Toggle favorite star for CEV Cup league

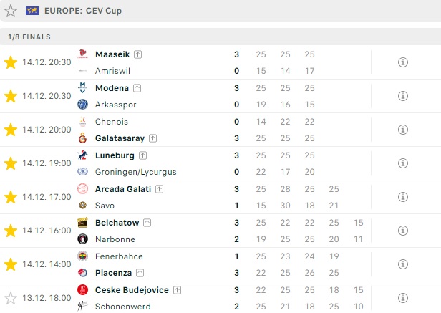click(x=11, y=11)
